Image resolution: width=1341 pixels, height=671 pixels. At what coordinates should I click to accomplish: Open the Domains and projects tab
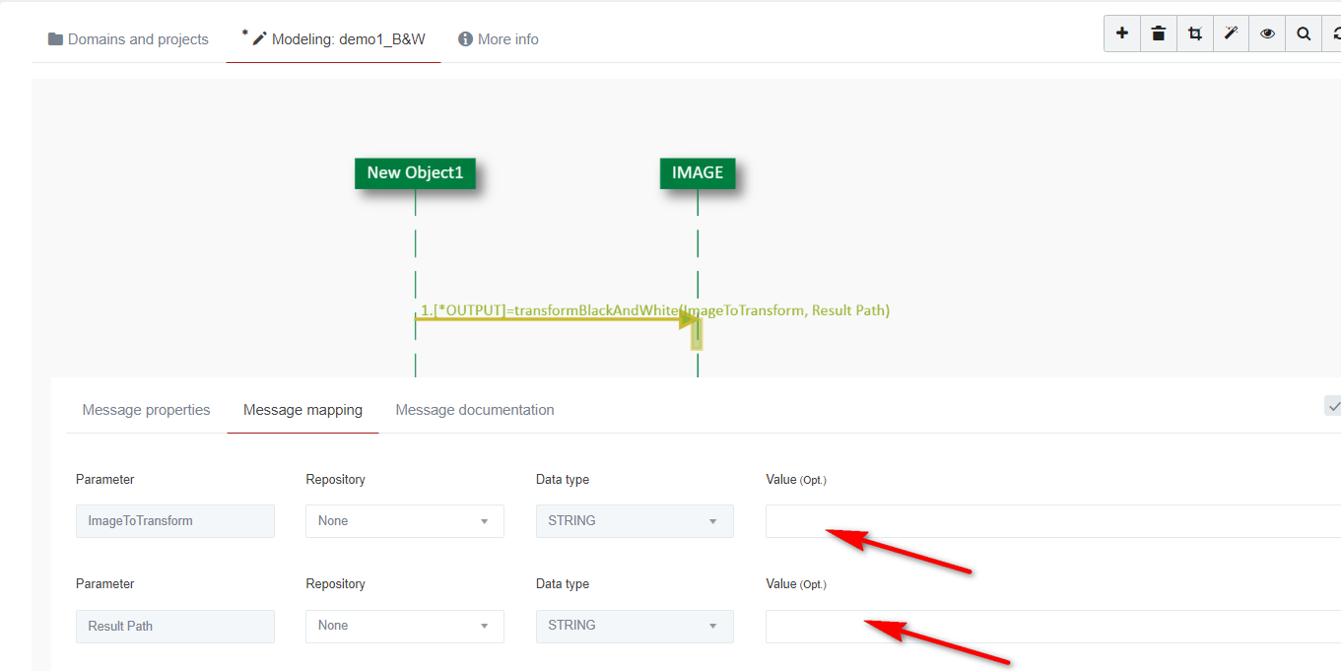point(128,39)
